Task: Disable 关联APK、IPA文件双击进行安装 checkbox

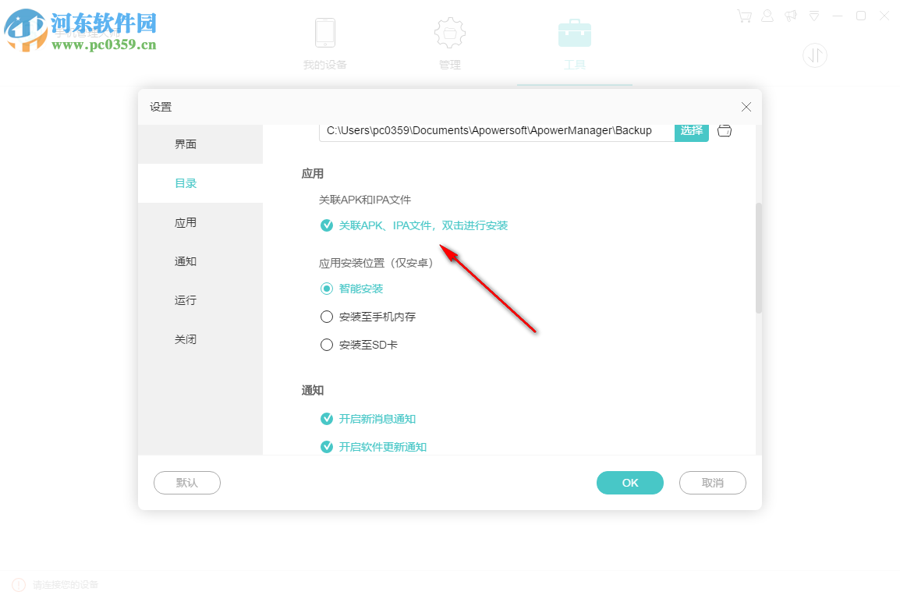Action: pyautogui.click(x=326, y=225)
